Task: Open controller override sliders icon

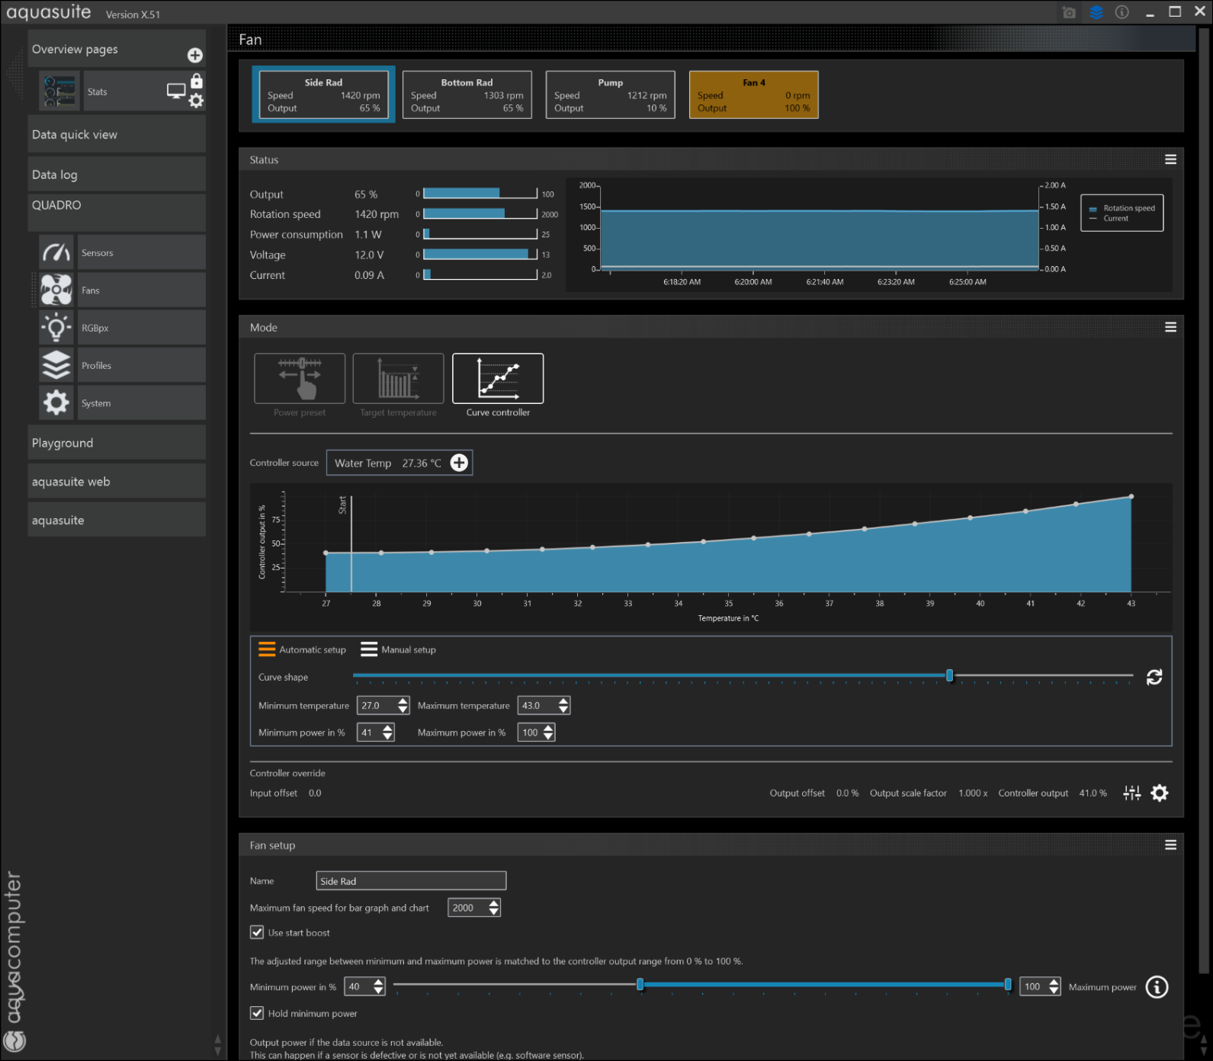Action: (1131, 793)
